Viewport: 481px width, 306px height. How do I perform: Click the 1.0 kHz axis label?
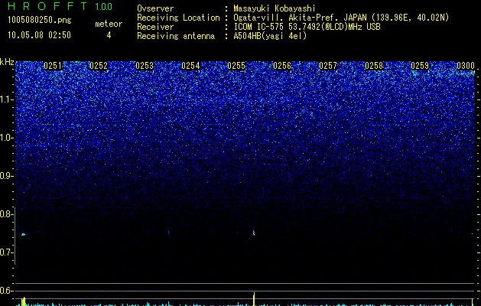[6, 138]
